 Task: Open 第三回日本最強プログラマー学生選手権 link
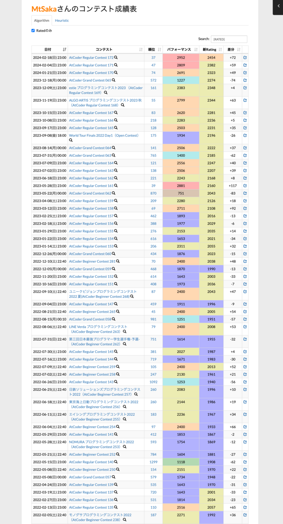click(104, 341)
